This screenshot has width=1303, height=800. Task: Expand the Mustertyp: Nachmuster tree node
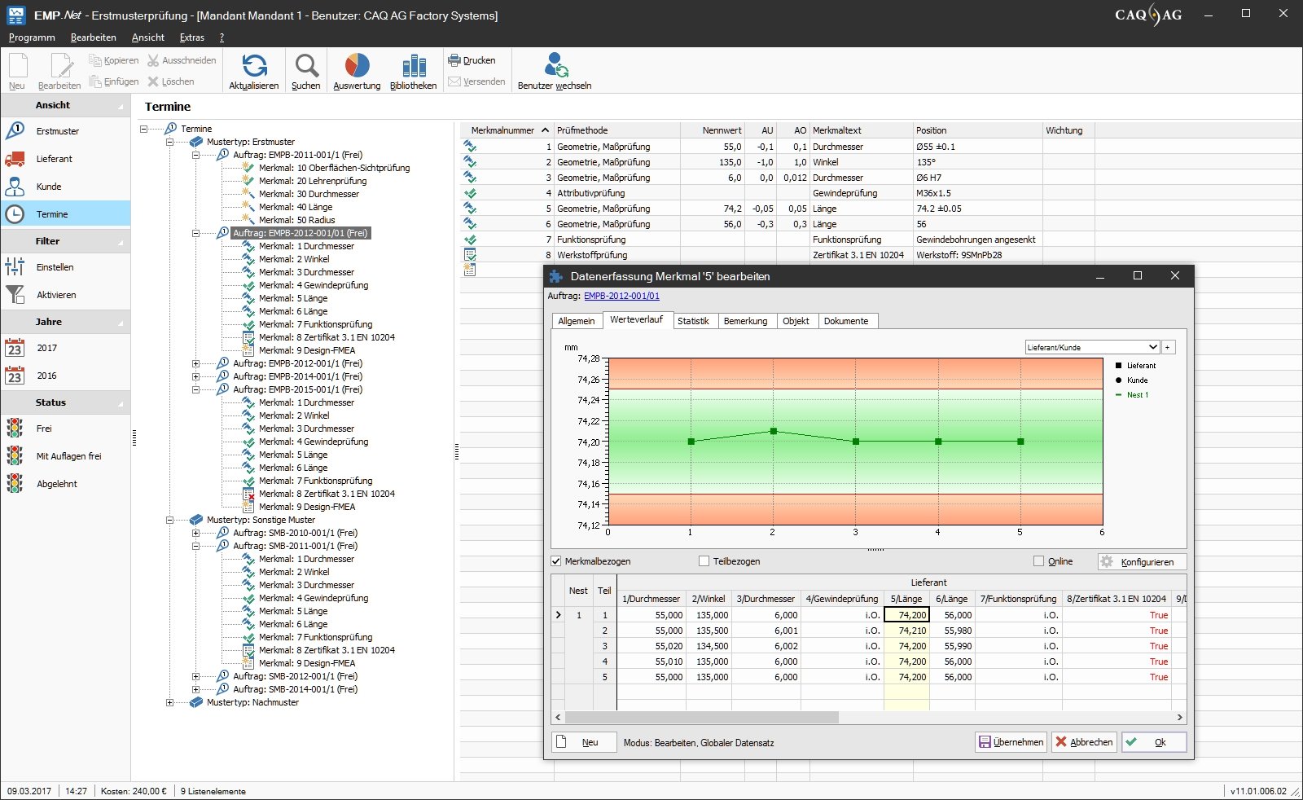pos(169,702)
